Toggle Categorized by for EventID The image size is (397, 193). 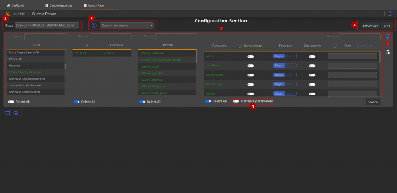[251, 94]
